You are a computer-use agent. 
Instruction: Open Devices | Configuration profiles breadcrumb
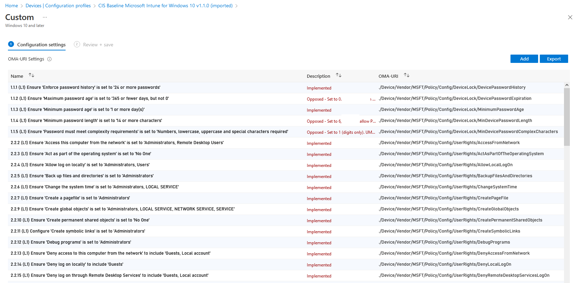pos(58,6)
